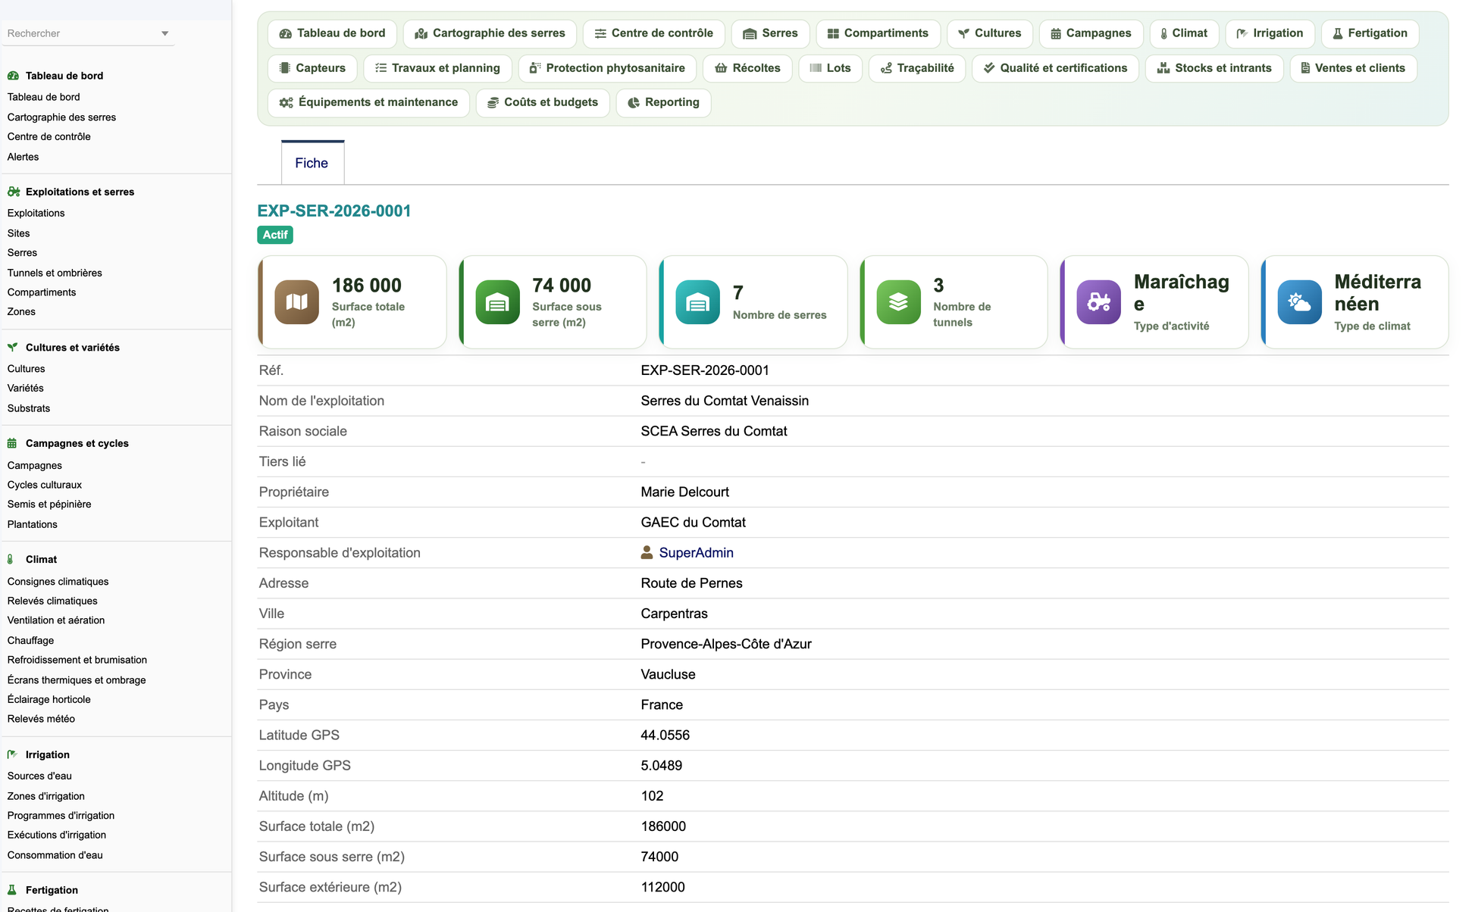
Task: Open Ventes et clients
Action: pyautogui.click(x=1353, y=68)
